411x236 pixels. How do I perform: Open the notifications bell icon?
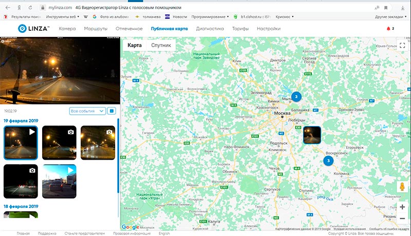coord(387,29)
